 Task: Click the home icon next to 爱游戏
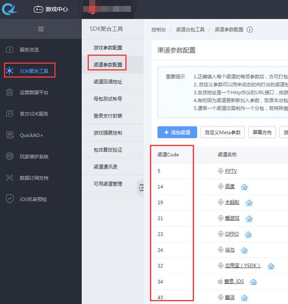(249, 219)
